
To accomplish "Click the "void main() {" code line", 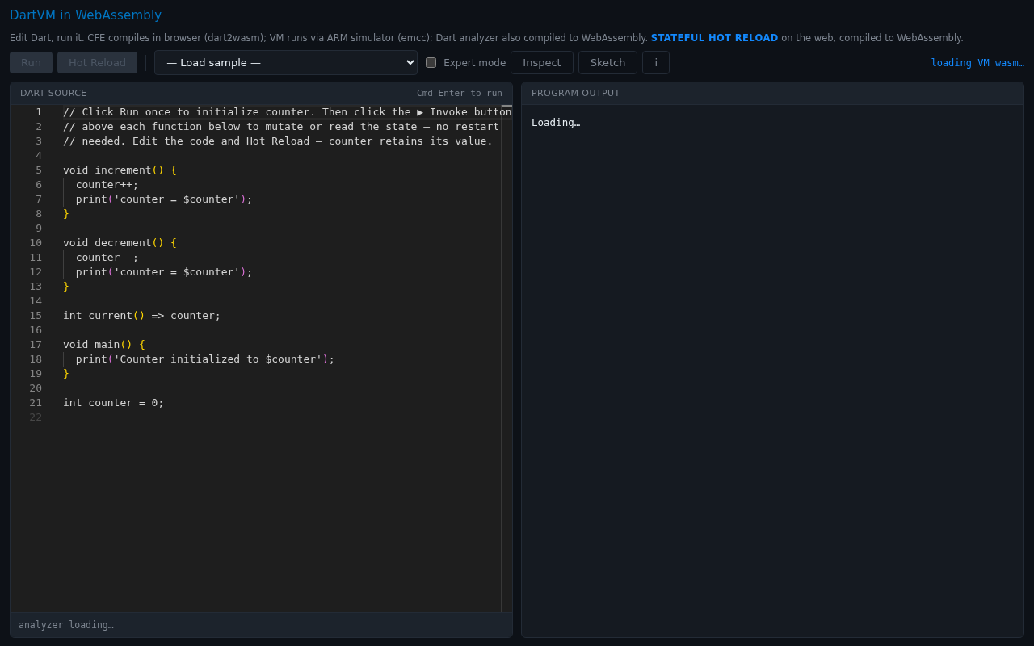I will pos(104,345).
